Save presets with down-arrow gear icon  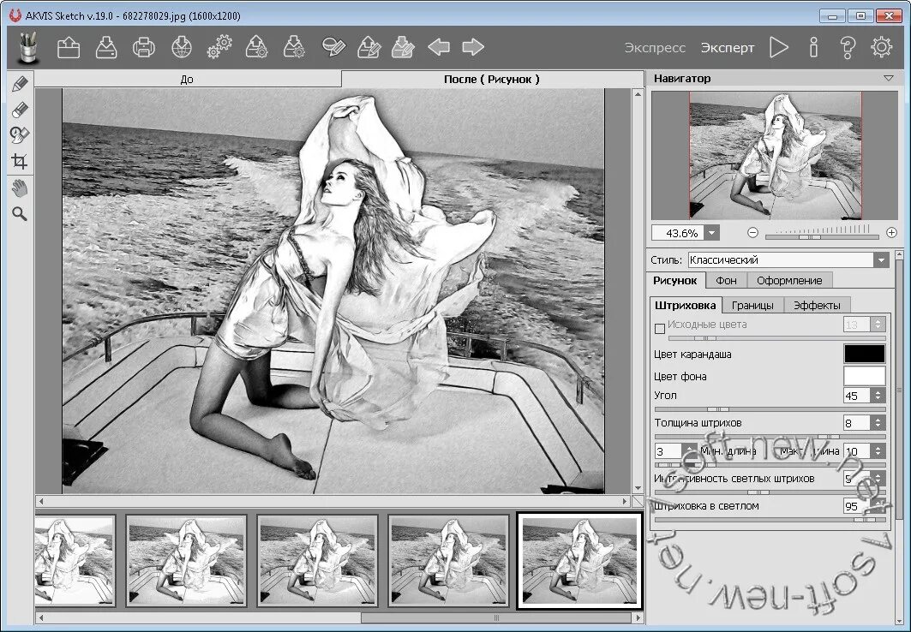[x=295, y=48]
